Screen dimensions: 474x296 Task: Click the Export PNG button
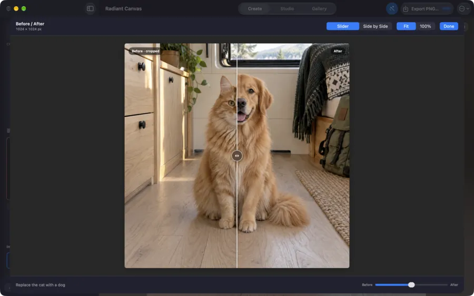click(x=427, y=9)
